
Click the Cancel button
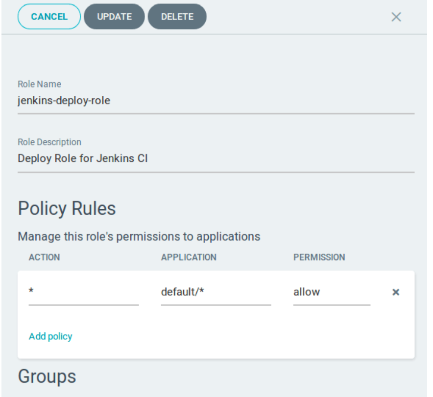tap(49, 17)
